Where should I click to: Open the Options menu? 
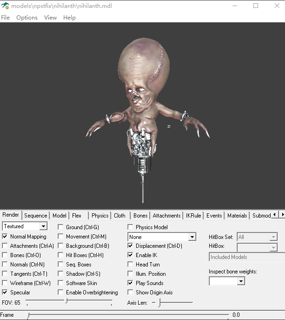click(27, 18)
